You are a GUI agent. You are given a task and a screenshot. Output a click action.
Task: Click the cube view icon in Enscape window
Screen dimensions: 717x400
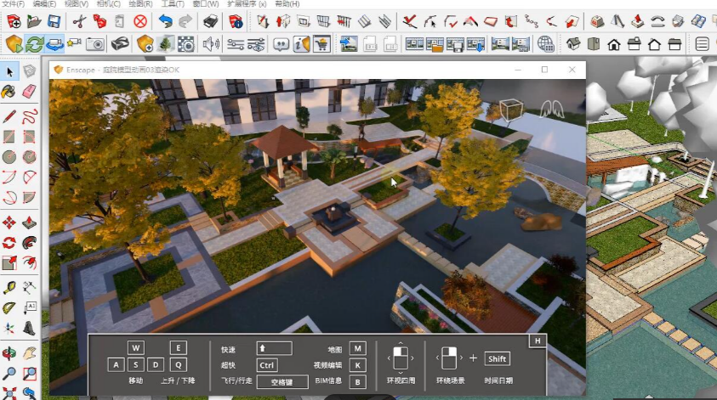point(510,110)
